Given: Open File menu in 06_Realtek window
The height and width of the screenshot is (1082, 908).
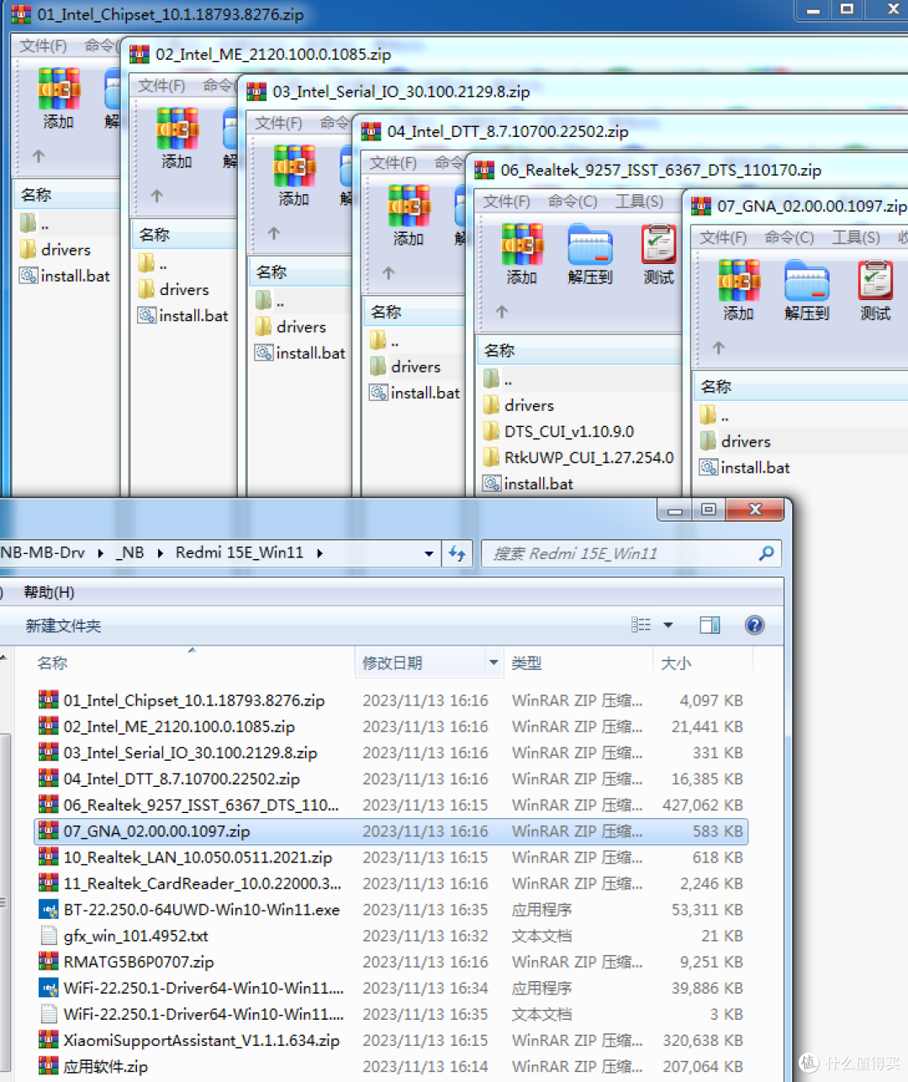Looking at the screenshot, I should tap(506, 202).
